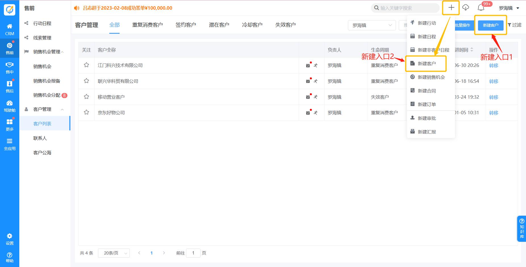The height and width of the screenshot is (267, 526).
Task: Switch to the 失效客户 tab
Action: pyautogui.click(x=285, y=25)
